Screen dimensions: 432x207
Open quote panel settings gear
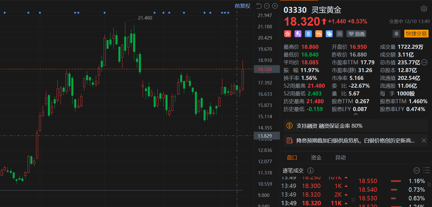click(x=424, y=9)
